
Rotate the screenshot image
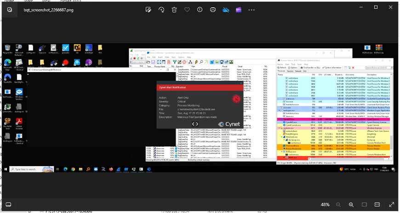[x=161, y=9]
